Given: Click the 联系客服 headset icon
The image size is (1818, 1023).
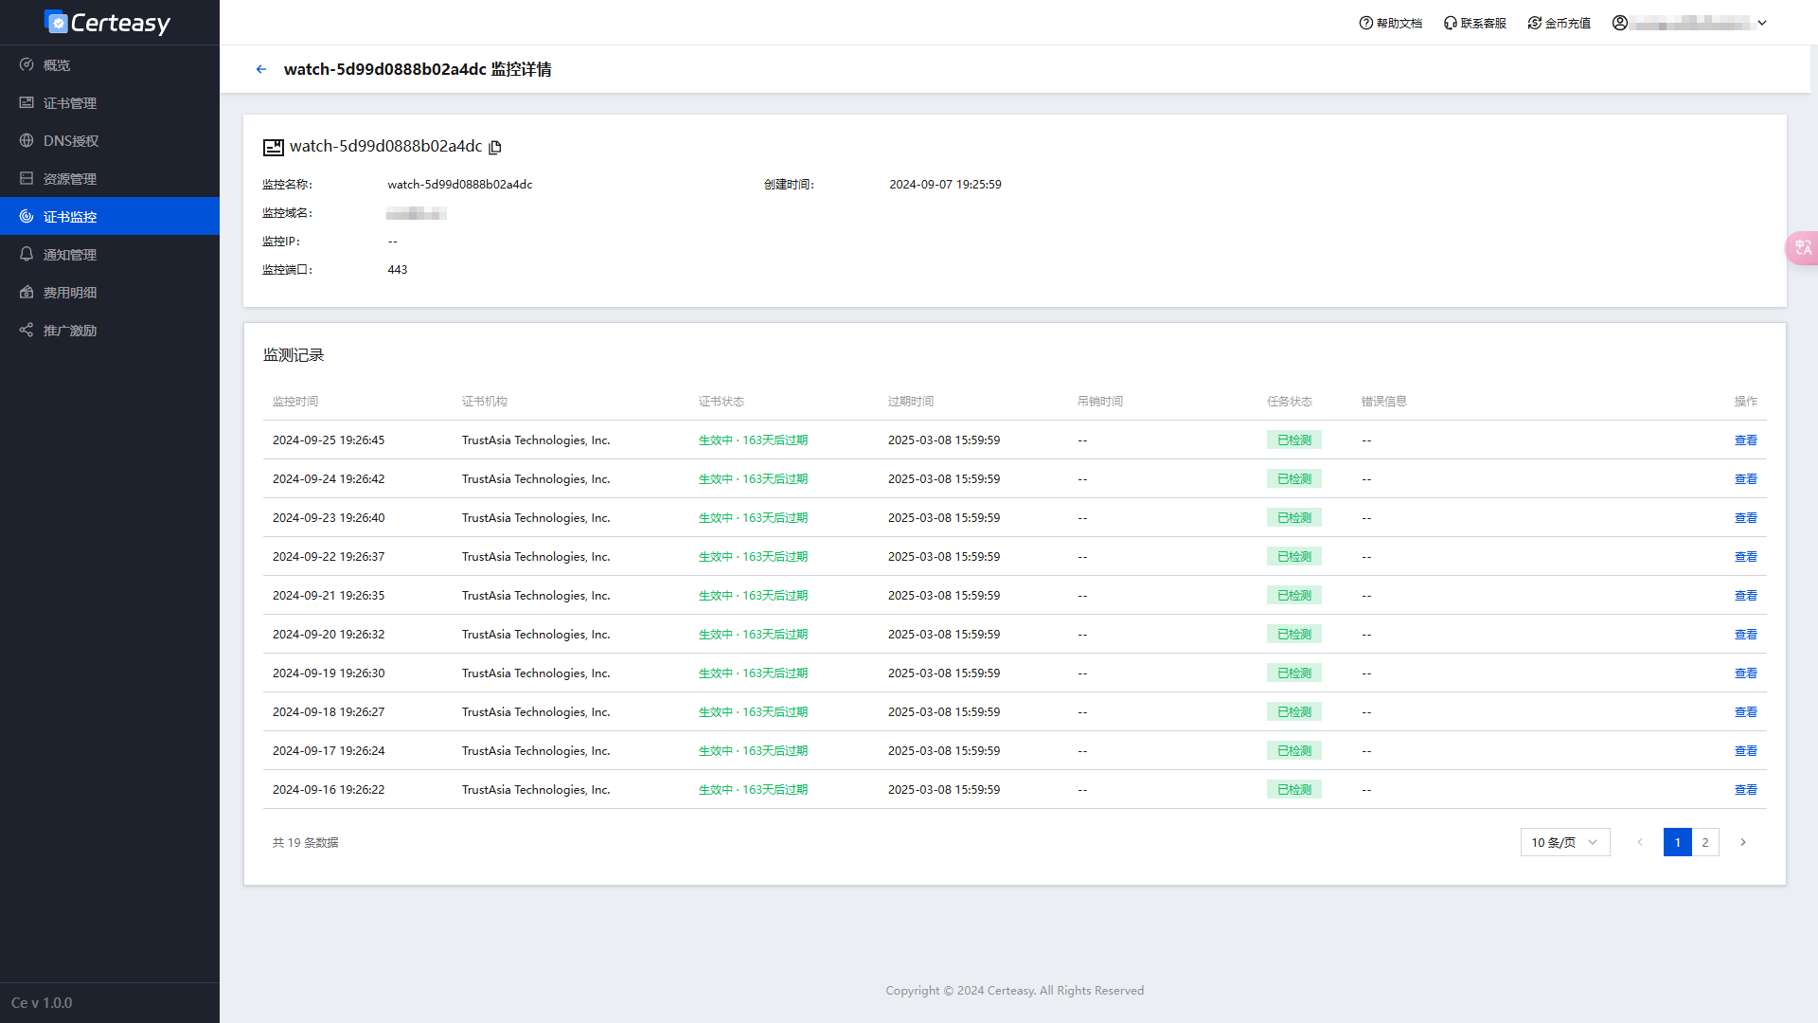Looking at the screenshot, I should (x=1450, y=23).
